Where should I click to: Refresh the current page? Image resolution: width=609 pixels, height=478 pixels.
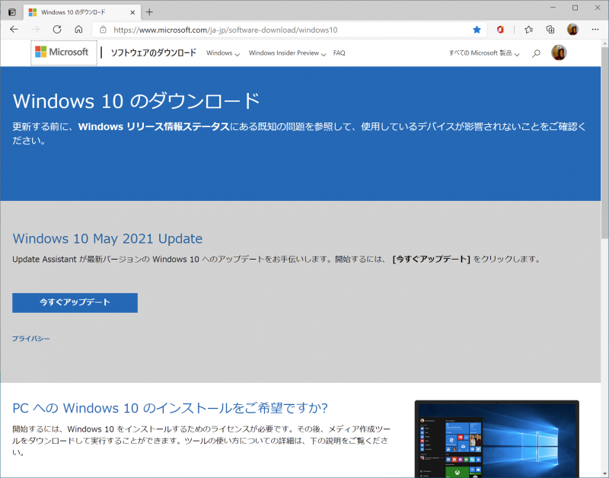[x=56, y=29]
